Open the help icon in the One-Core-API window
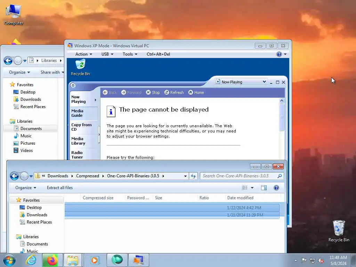 click(276, 188)
